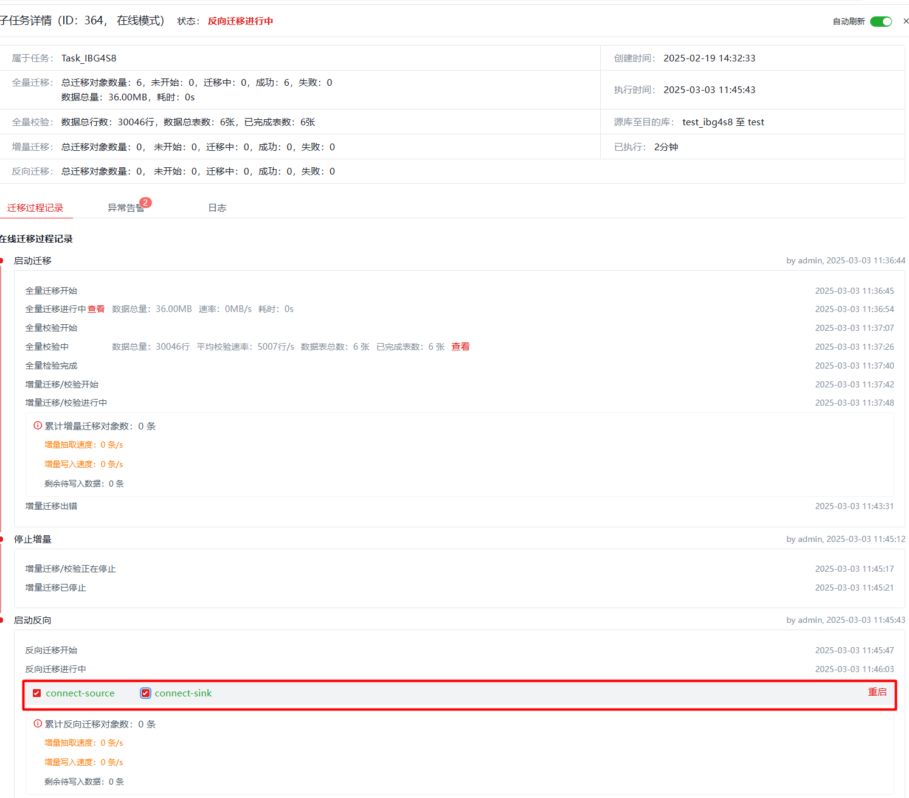The image size is (909, 798).
Task: Click the red badge showing 2 alerts
Action: pos(145,203)
